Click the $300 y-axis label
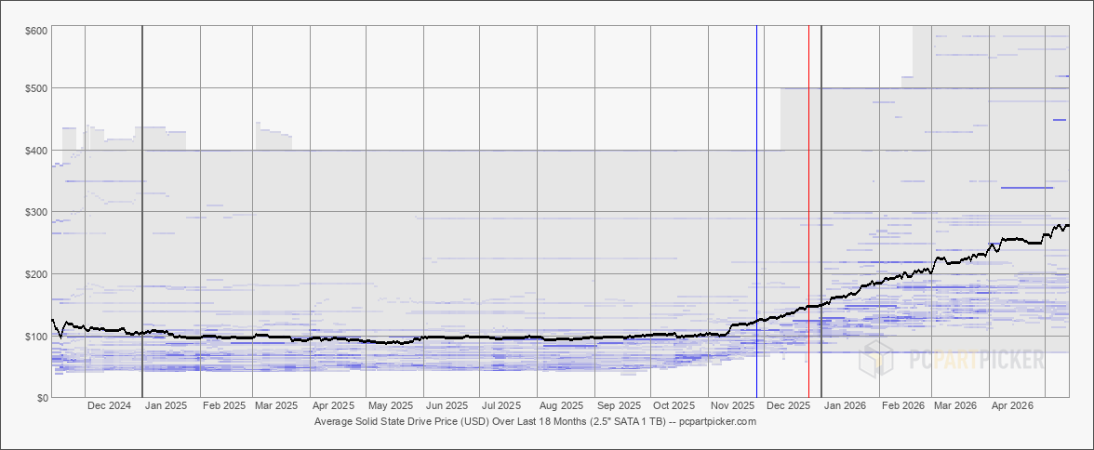 tap(38, 211)
